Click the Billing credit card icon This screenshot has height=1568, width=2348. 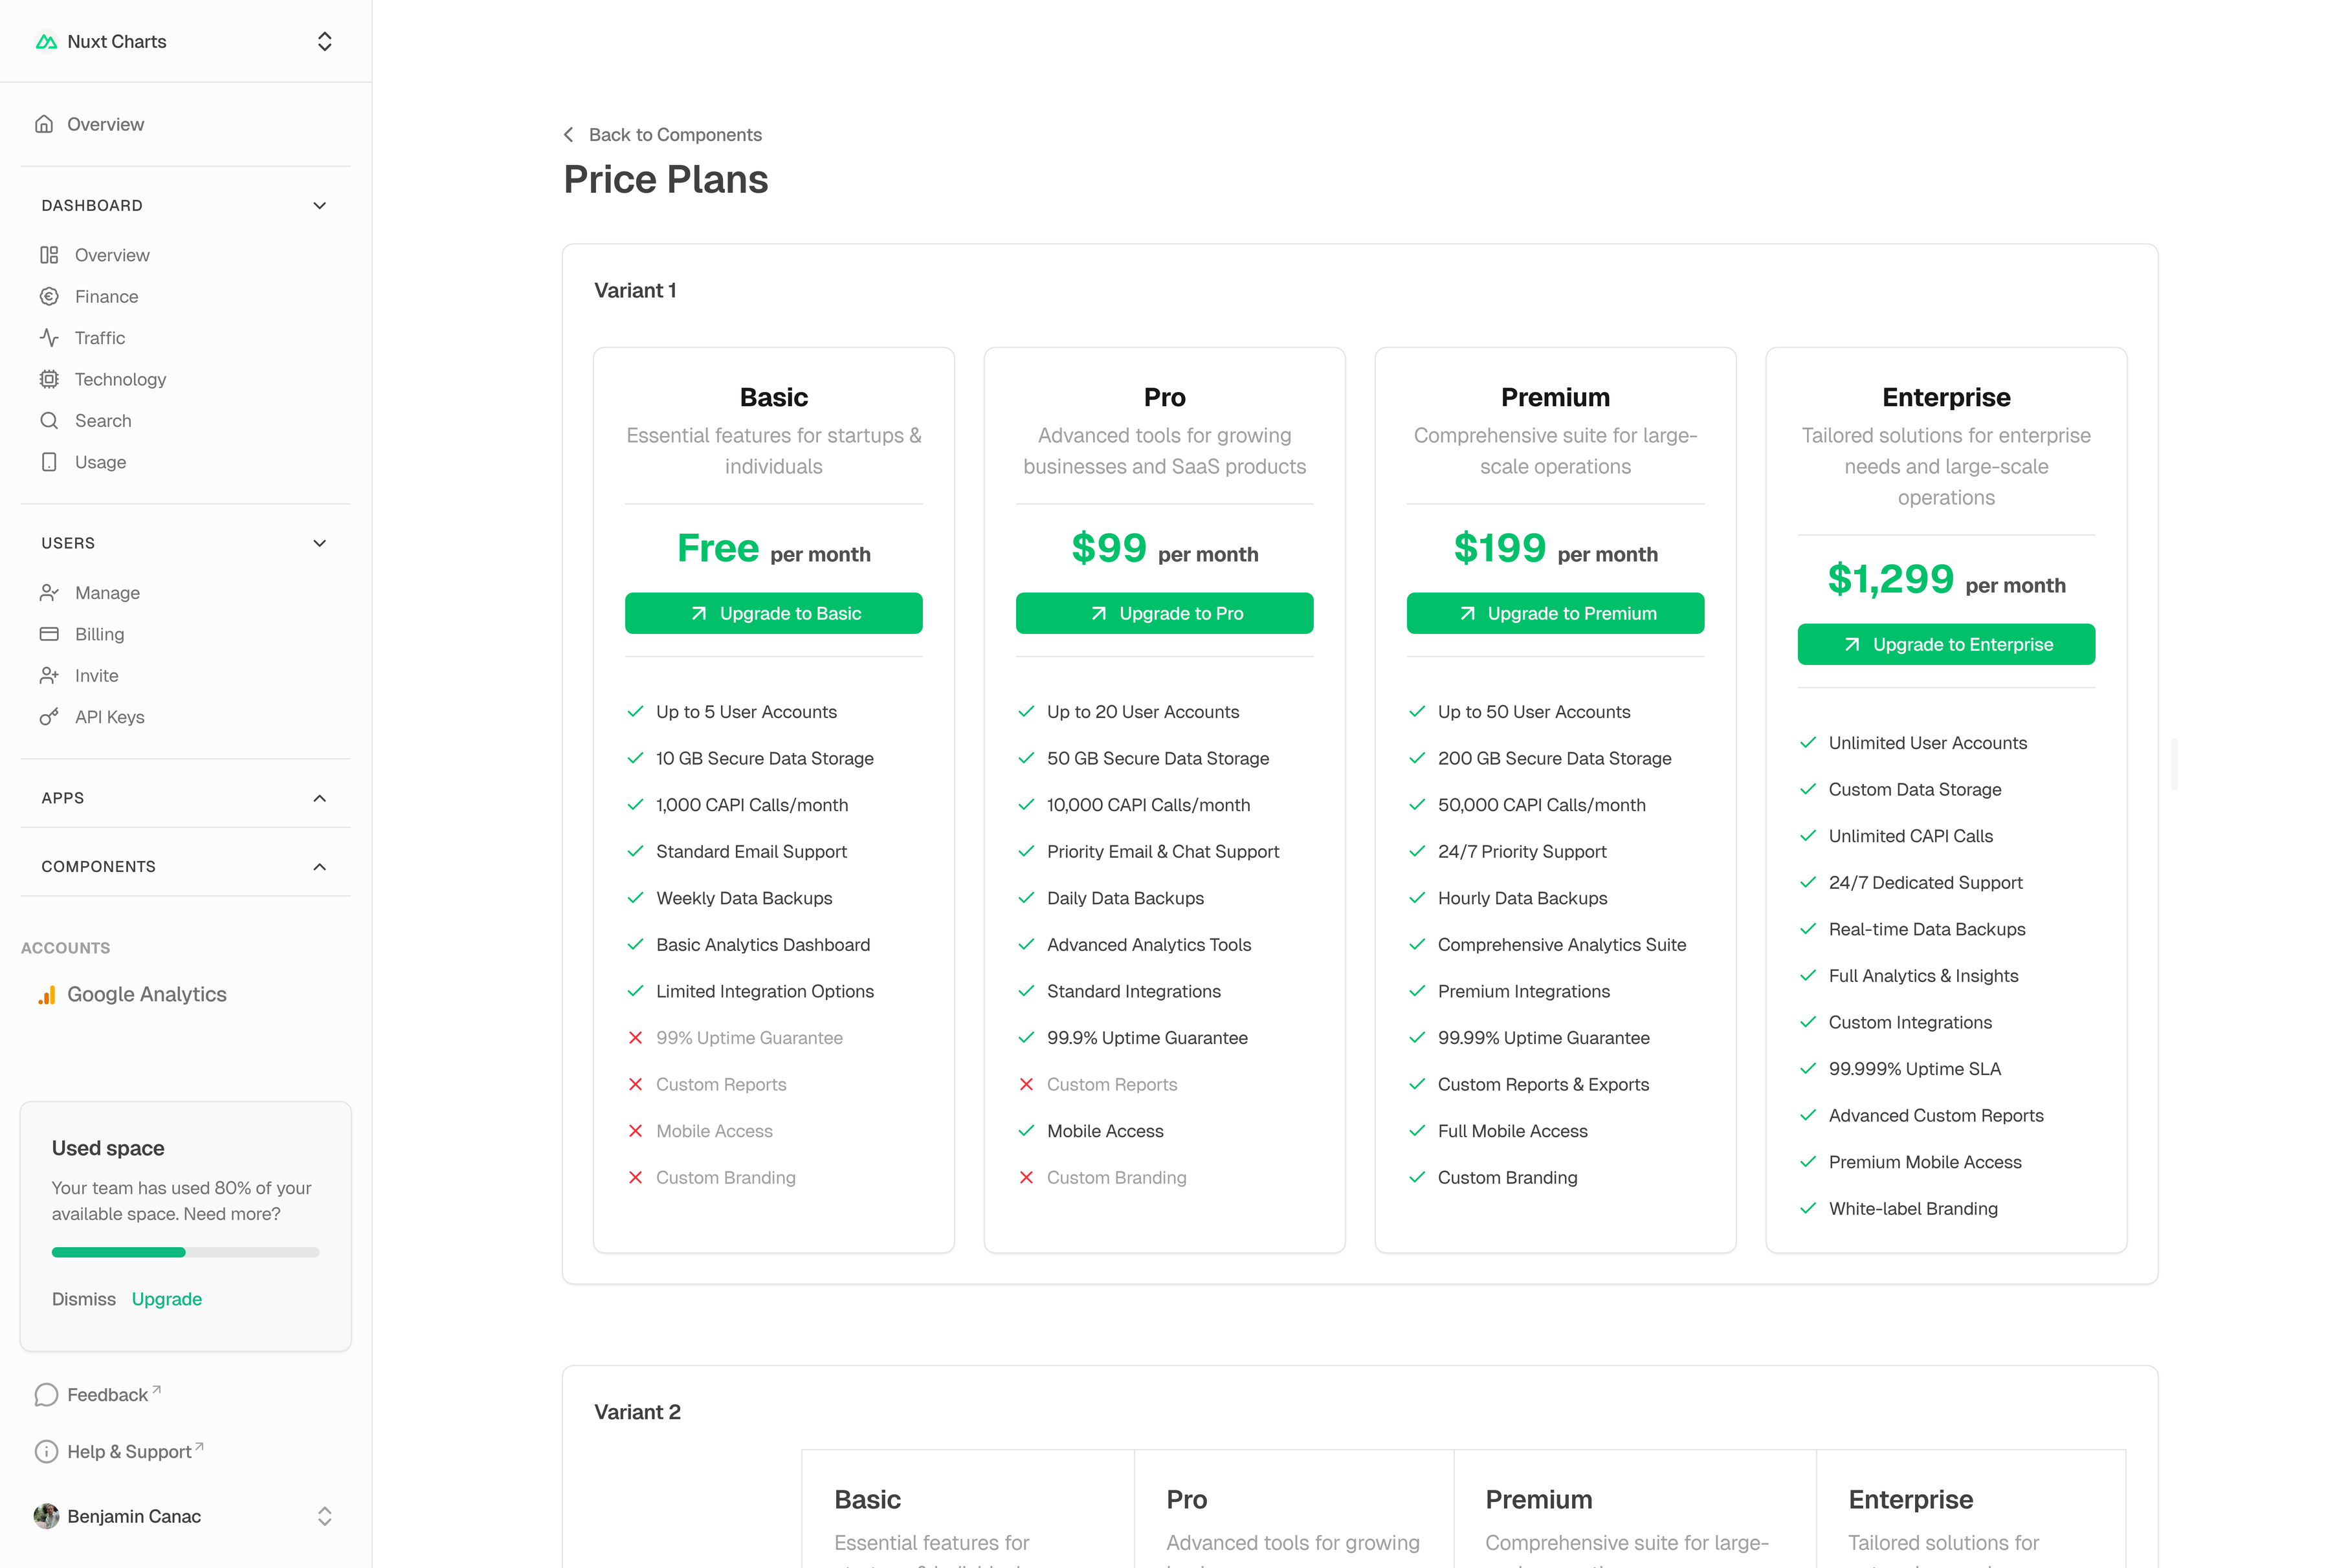click(x=49, y=634)
